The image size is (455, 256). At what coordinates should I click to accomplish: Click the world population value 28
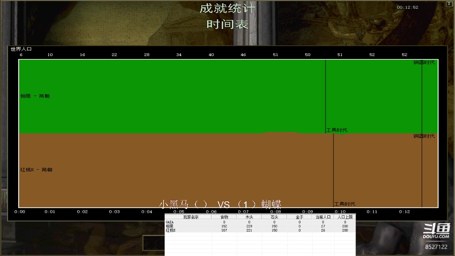coord(147,55)
